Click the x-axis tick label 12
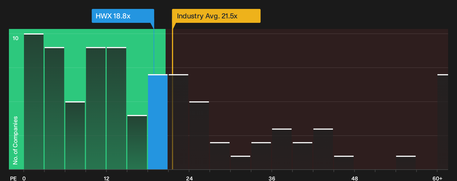The width and height of the screenshot is (457, 181). (x=106, y=178)
